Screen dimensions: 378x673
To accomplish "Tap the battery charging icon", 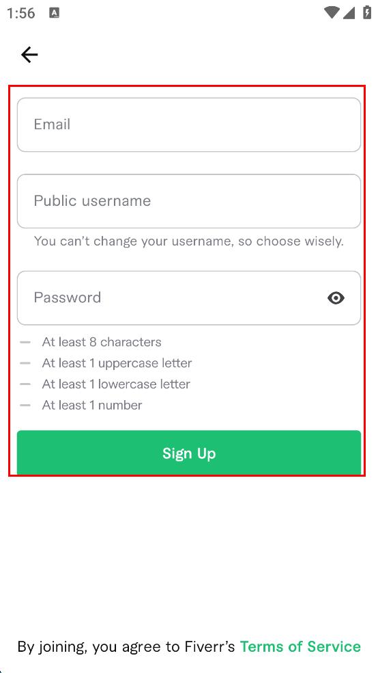I will pos(367,12).
